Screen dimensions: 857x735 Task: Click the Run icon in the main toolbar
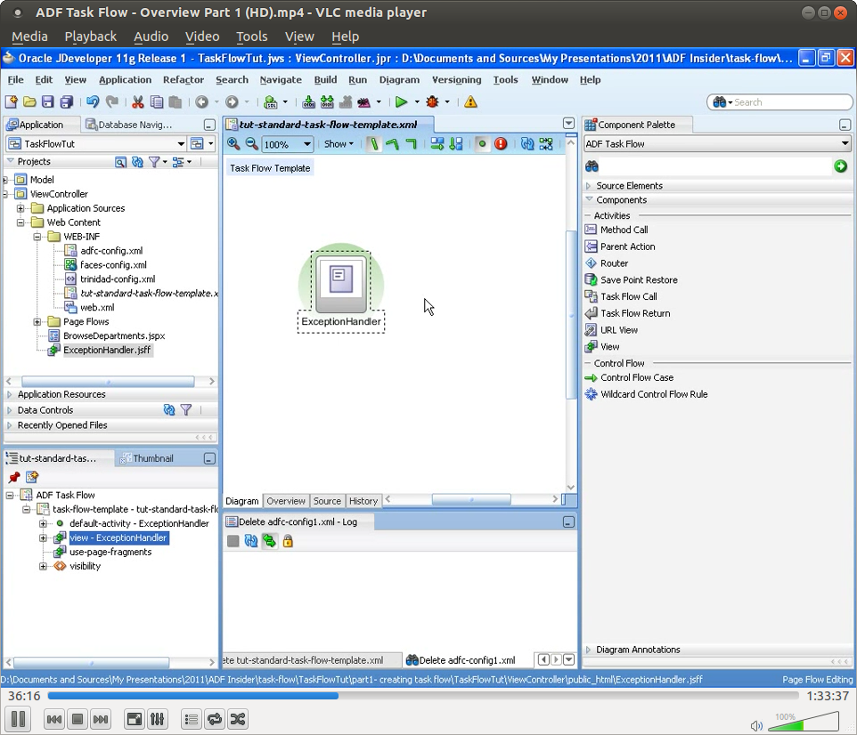[x=402, y=101]
